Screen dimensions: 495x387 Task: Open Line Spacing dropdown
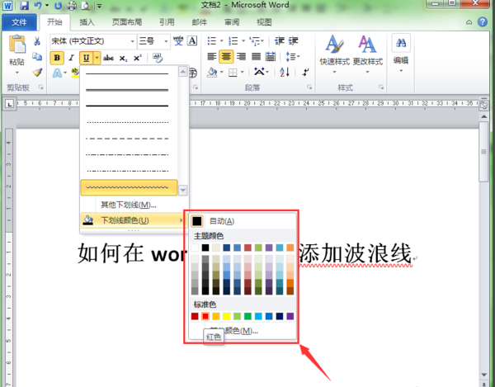pyautogui.click(x=292, y=56)
